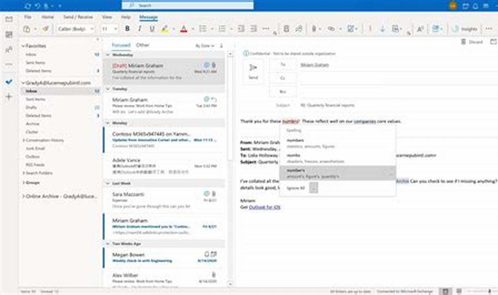Open the Outlook for iOS link

pos(265,207)
